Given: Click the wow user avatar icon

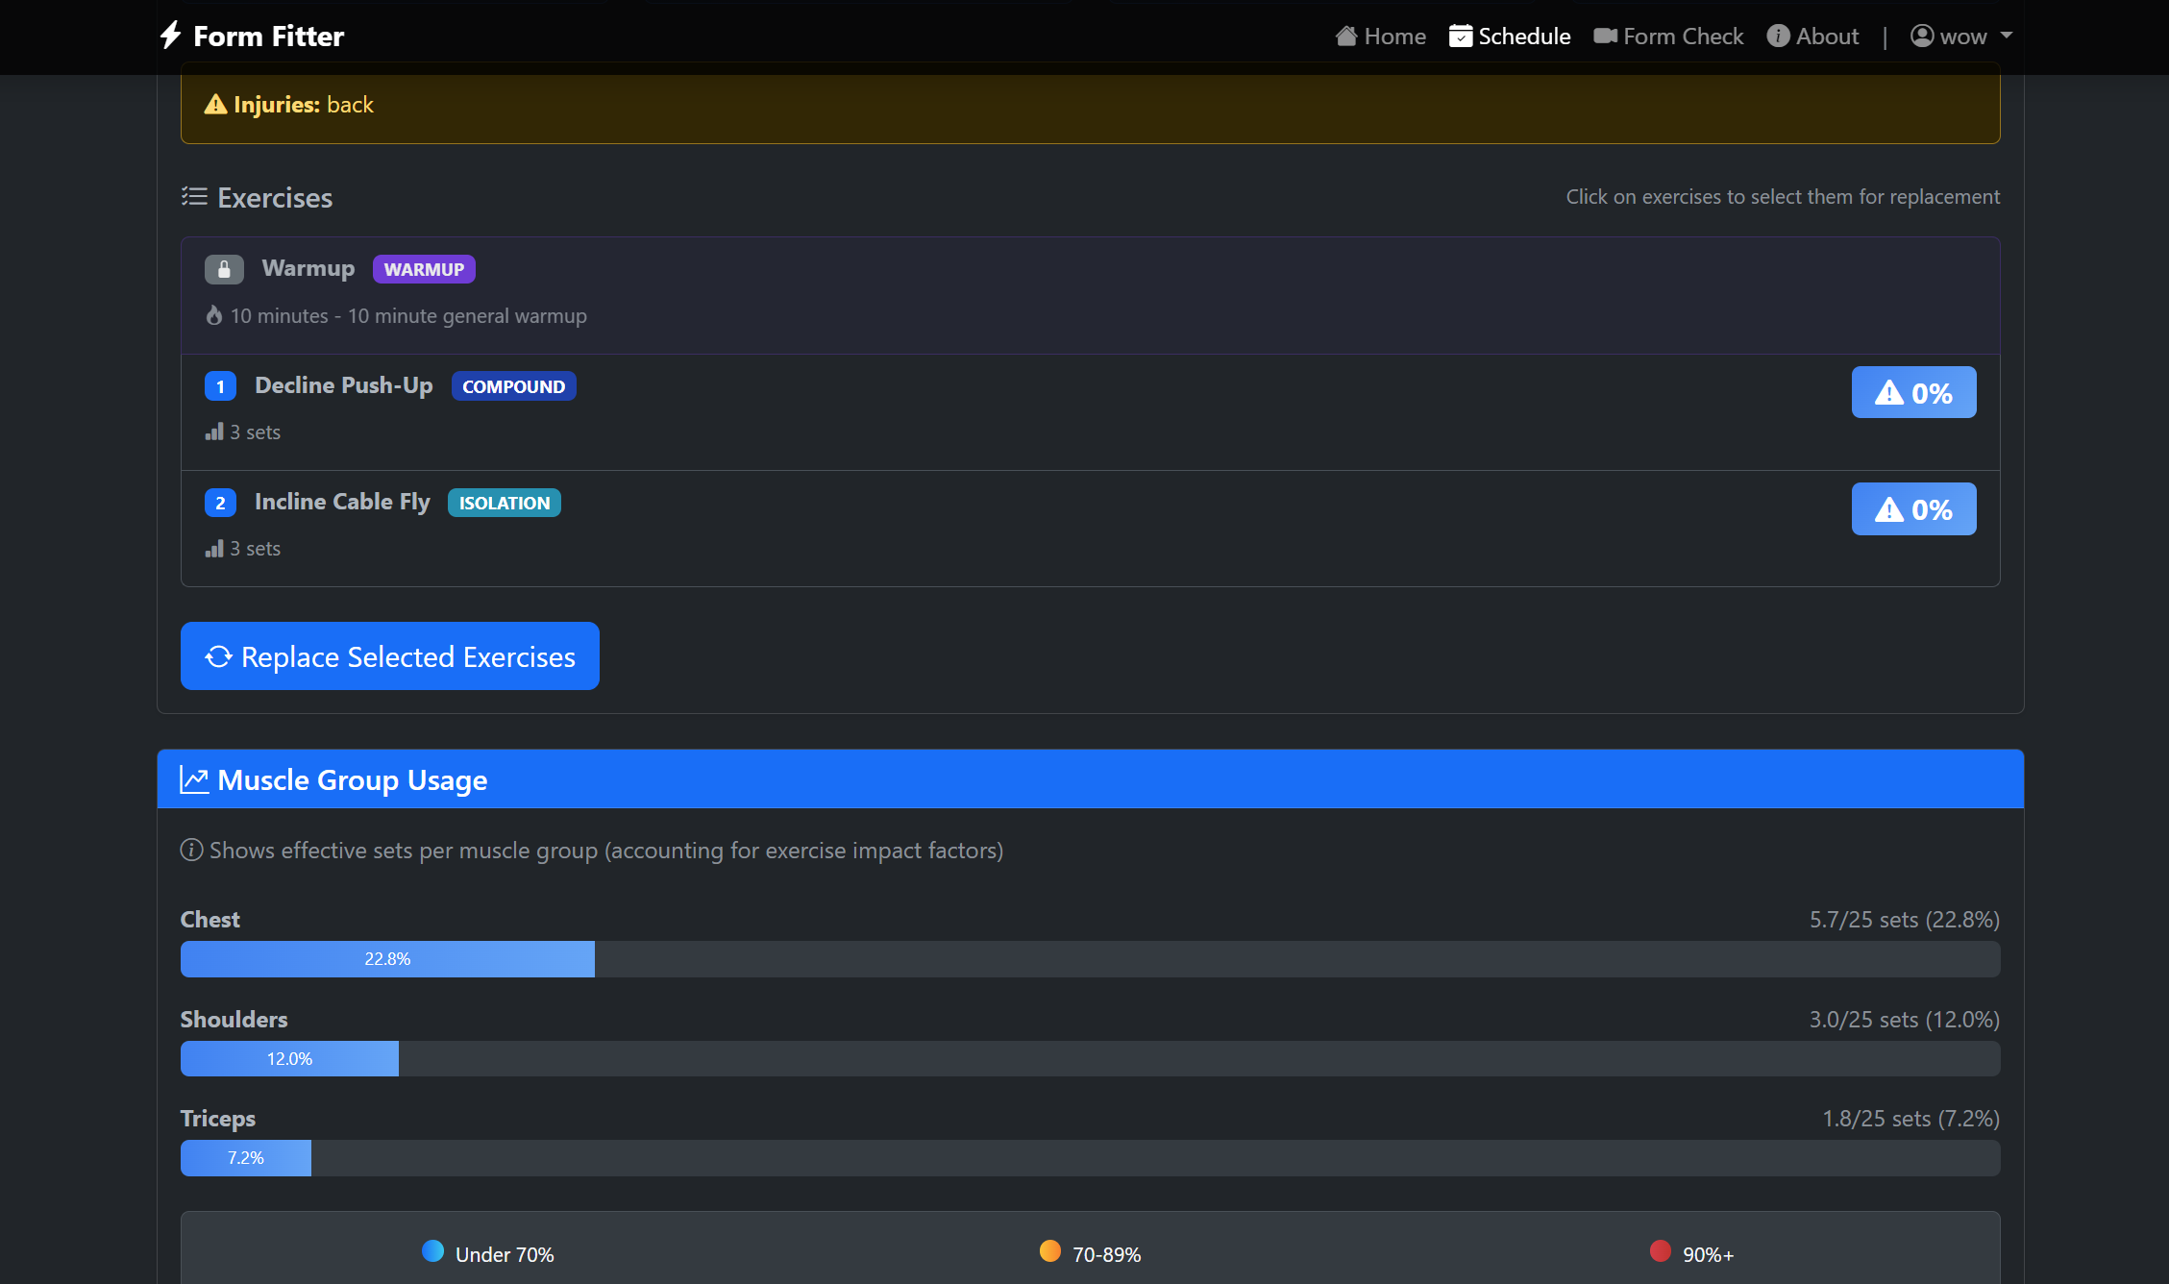Looking at the screenshot, I should (x=1922, y=36).
